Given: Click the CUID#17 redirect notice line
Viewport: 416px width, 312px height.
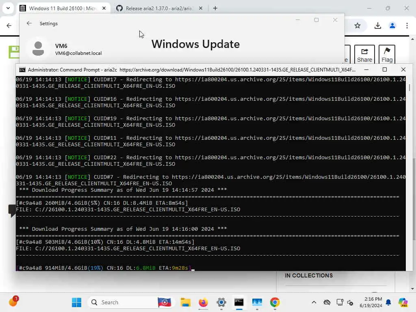Looking at the screenshot, I should 211,82.
